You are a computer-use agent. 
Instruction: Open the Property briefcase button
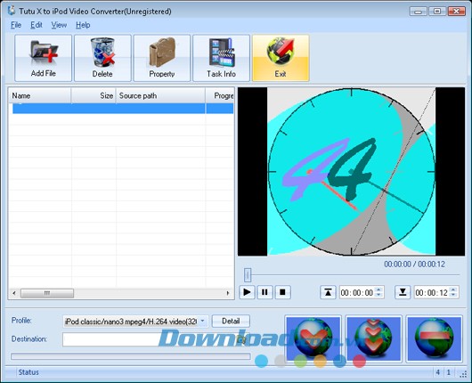click(x=162, y=58)
